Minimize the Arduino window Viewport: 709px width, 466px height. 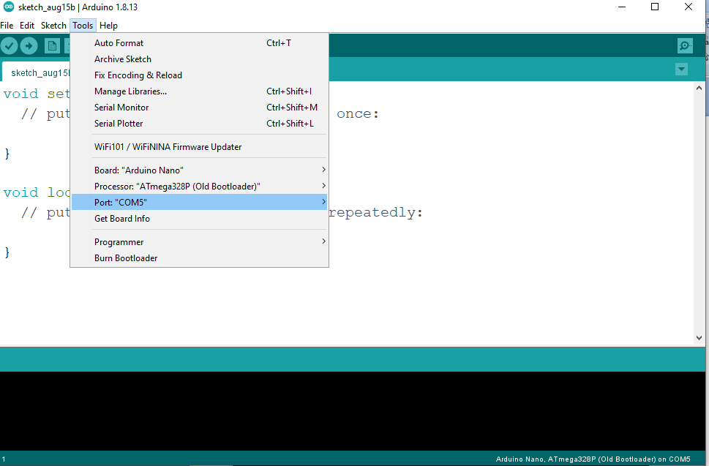pyautogui.click(x=622, y=7)
